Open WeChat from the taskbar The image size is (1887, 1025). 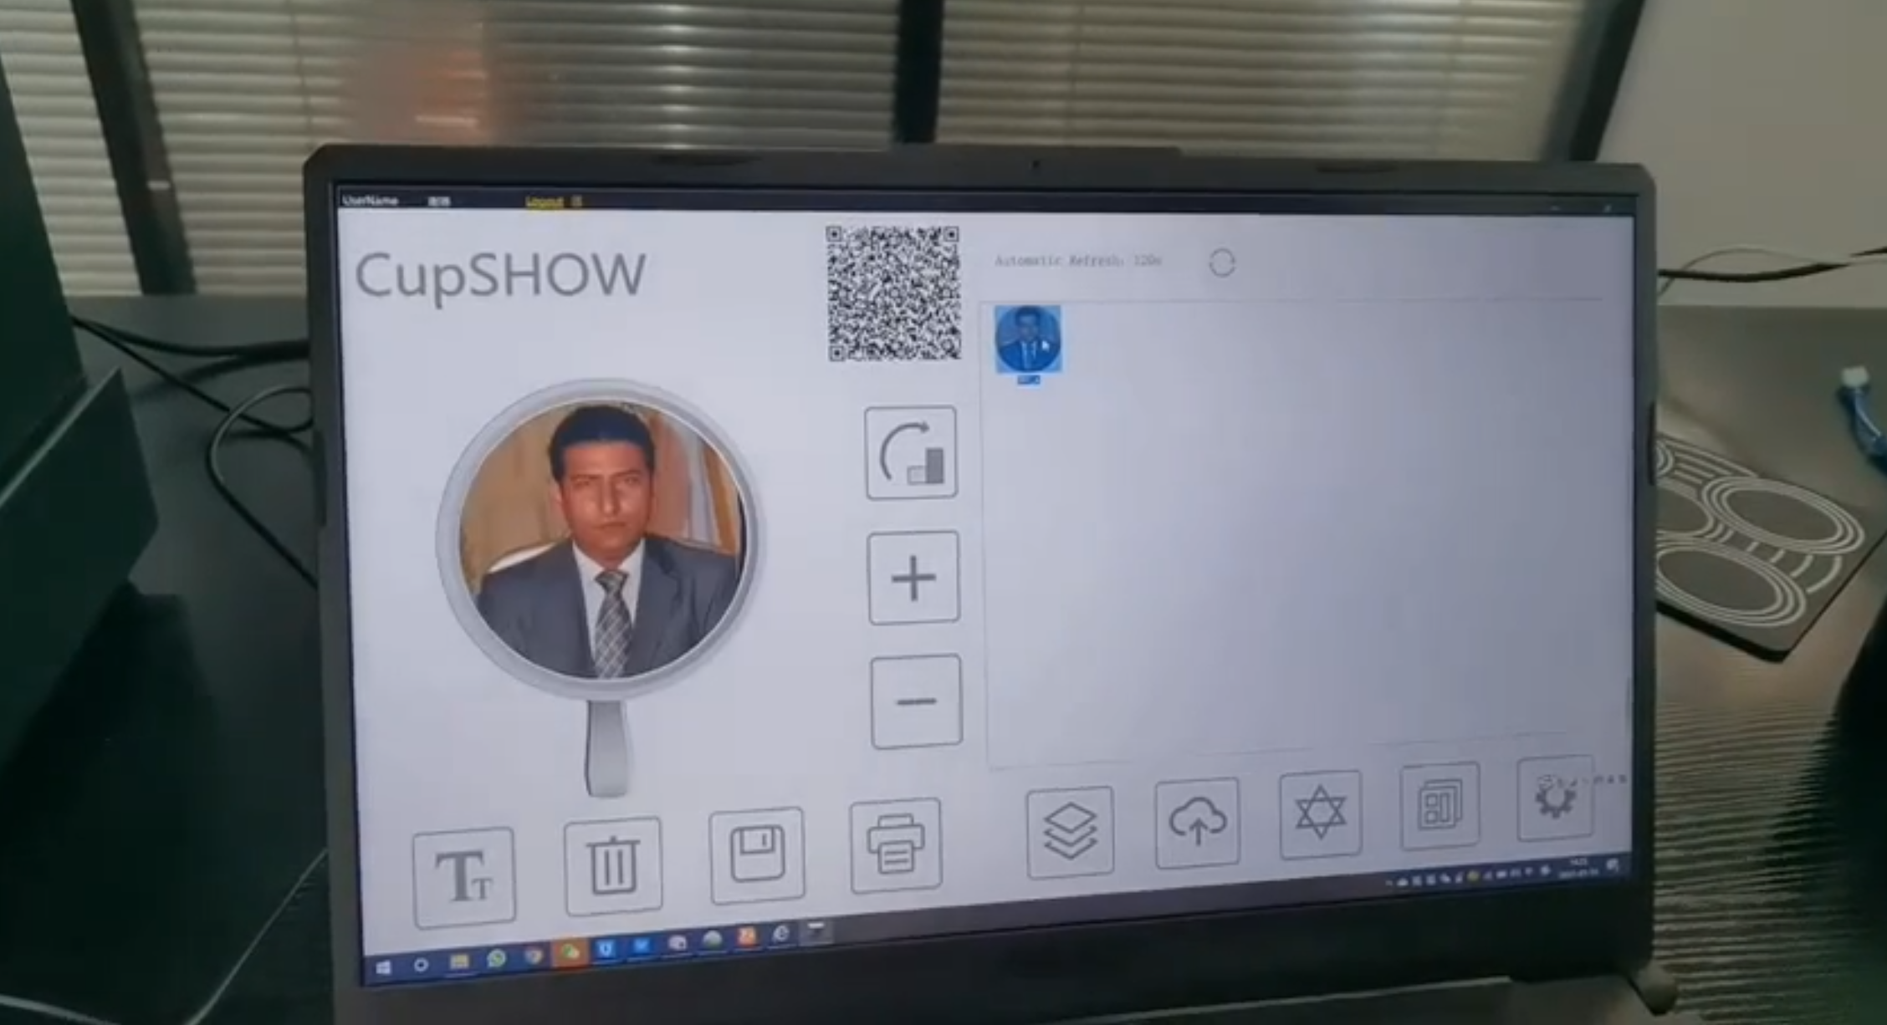(570, 952)
